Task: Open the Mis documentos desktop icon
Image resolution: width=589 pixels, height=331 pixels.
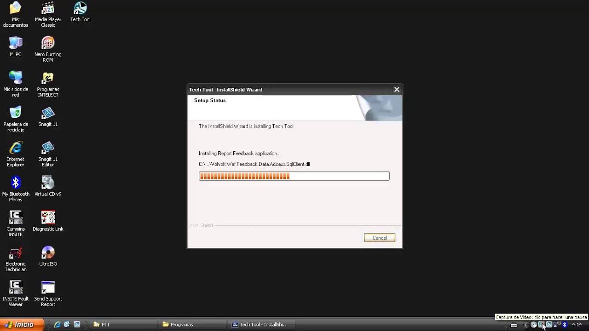Action: point(16,14)
